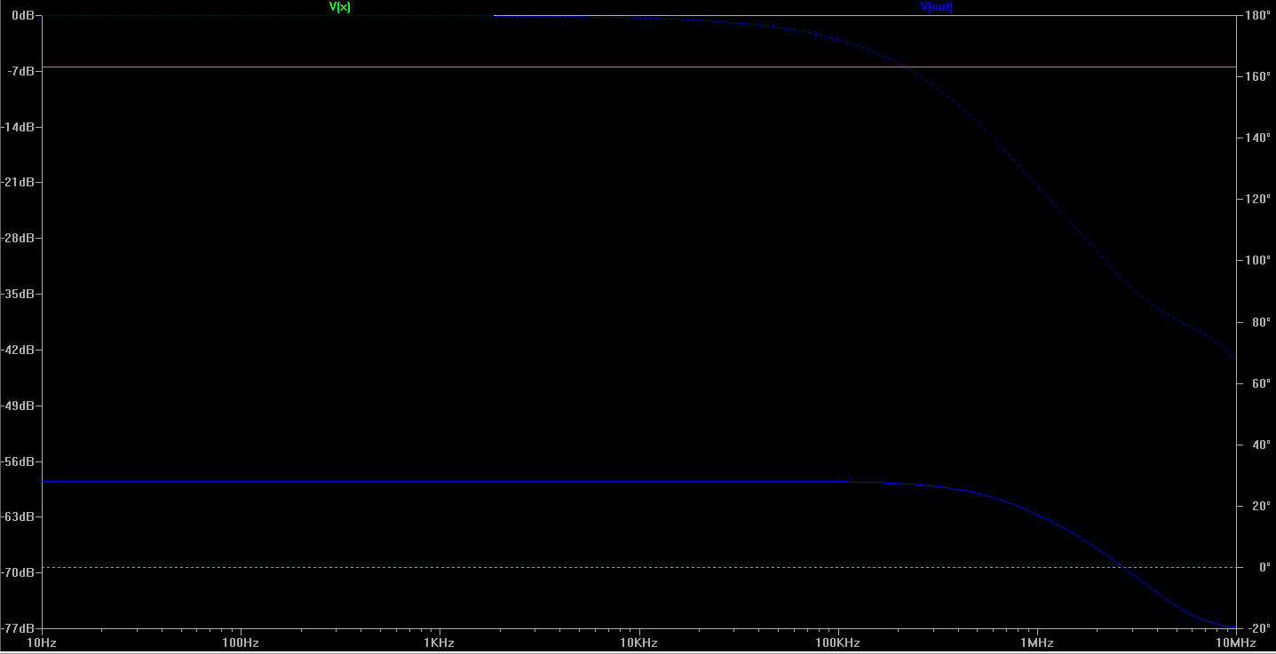Select the blue V(out) trace label
The width and height of the screenshot is (1276, 654).
click(x=937, y=7)
